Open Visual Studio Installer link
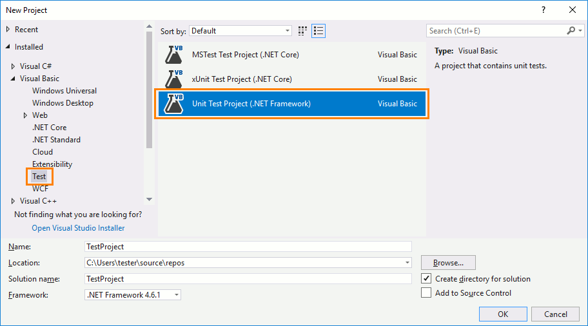 [78, 228]
